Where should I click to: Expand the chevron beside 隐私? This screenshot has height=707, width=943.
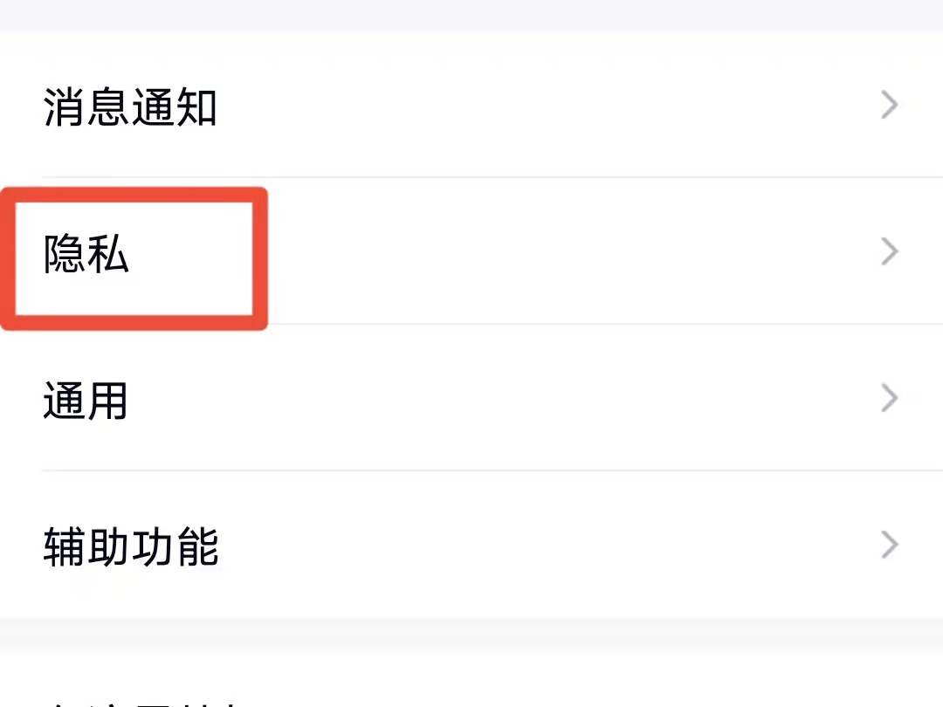tap(890, 251)
